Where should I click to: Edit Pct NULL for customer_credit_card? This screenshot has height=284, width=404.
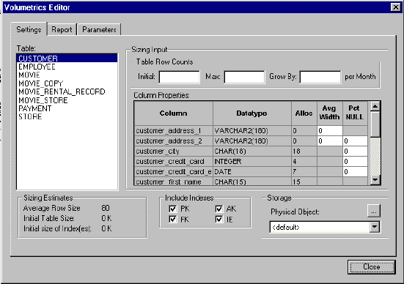pos(355,162)
